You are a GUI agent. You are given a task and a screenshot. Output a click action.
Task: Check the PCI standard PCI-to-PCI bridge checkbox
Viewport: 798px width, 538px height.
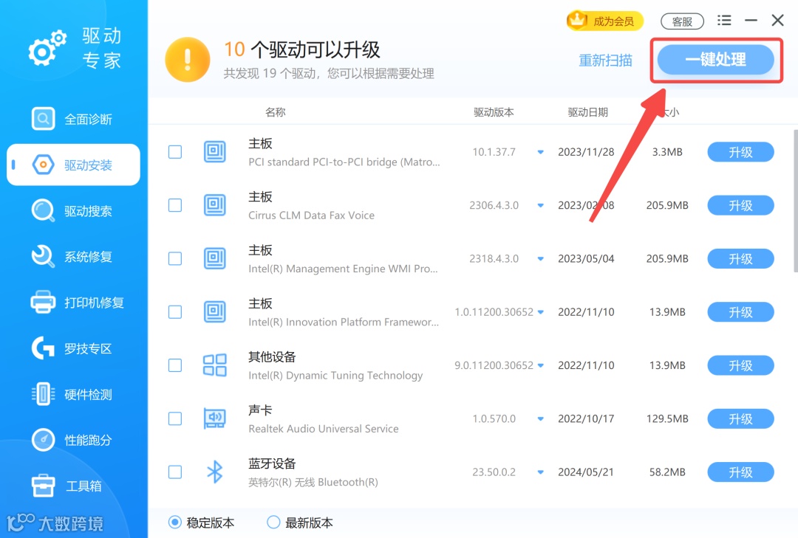175,151
